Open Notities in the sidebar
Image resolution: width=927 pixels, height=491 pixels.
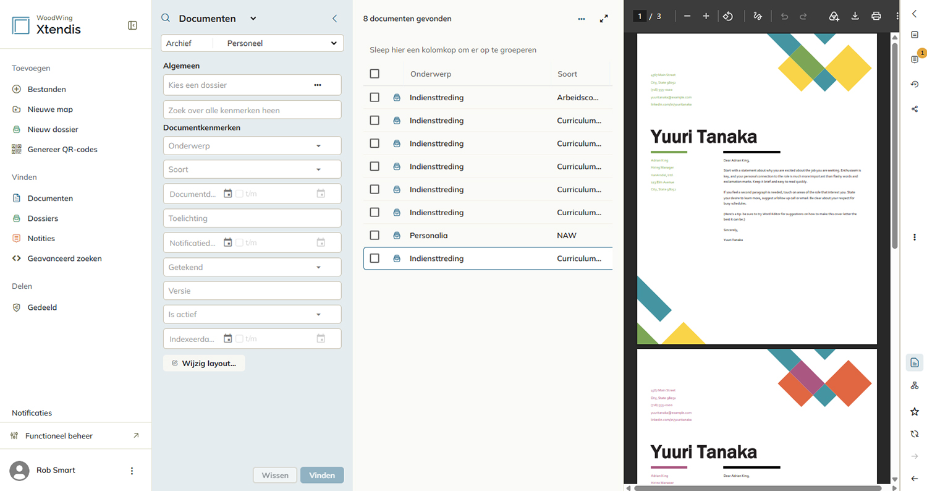coord(41,238)
